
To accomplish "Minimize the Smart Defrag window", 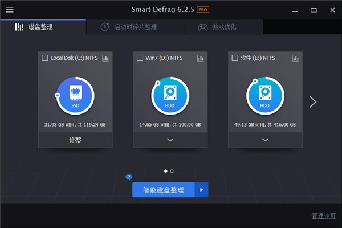I will pyautogui.click(x=295, y=10).
